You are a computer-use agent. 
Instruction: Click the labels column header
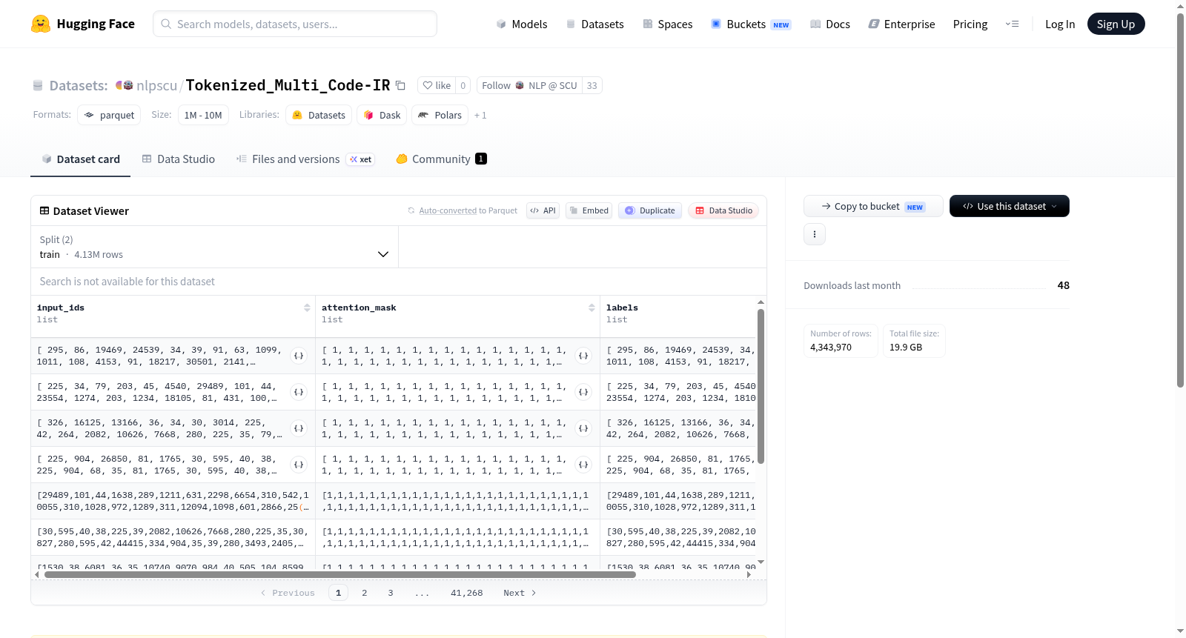pos(622,308)
